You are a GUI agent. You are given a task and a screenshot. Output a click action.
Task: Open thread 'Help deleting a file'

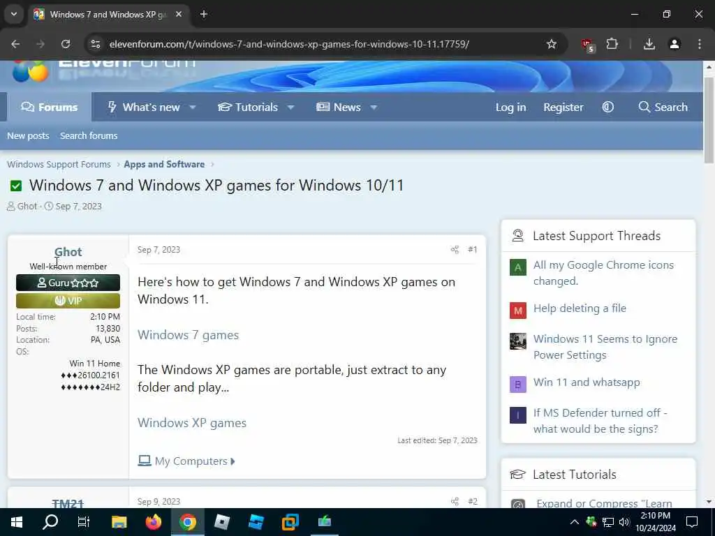(x=580, y=308)
